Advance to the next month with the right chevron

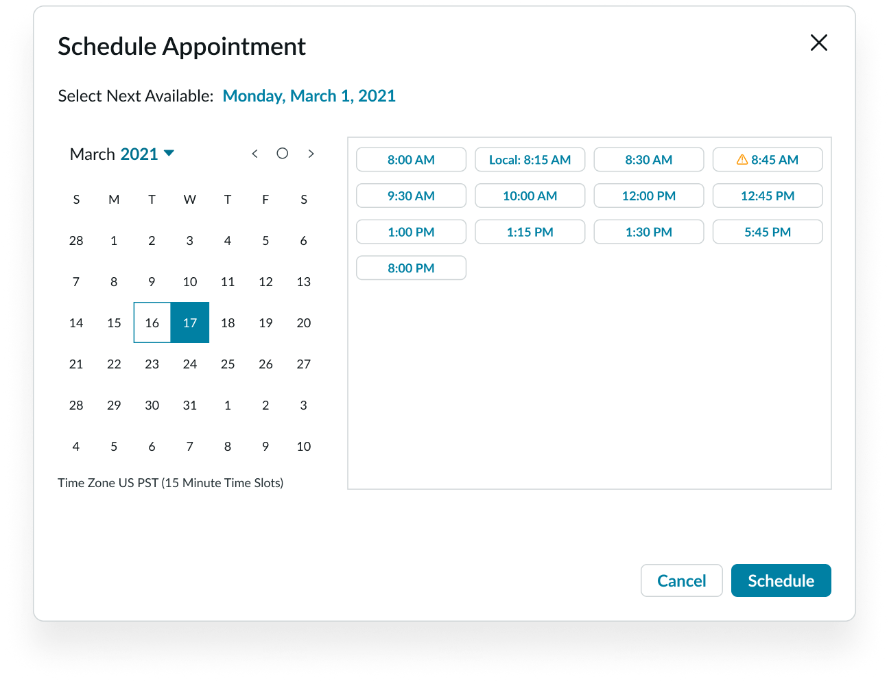(x=311, y=154)
